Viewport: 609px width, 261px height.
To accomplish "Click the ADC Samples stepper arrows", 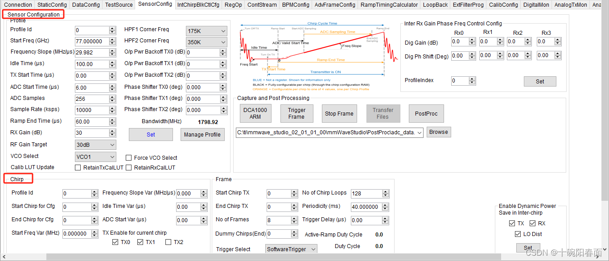I will pyautogui.click(x=112, y=99).
